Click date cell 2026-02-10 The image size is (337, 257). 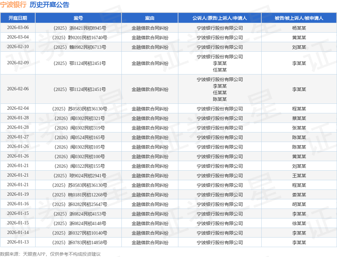pyautogui.click(x=18, y=47)
